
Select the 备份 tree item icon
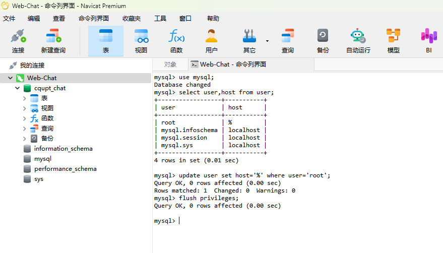tap(34, 139)
